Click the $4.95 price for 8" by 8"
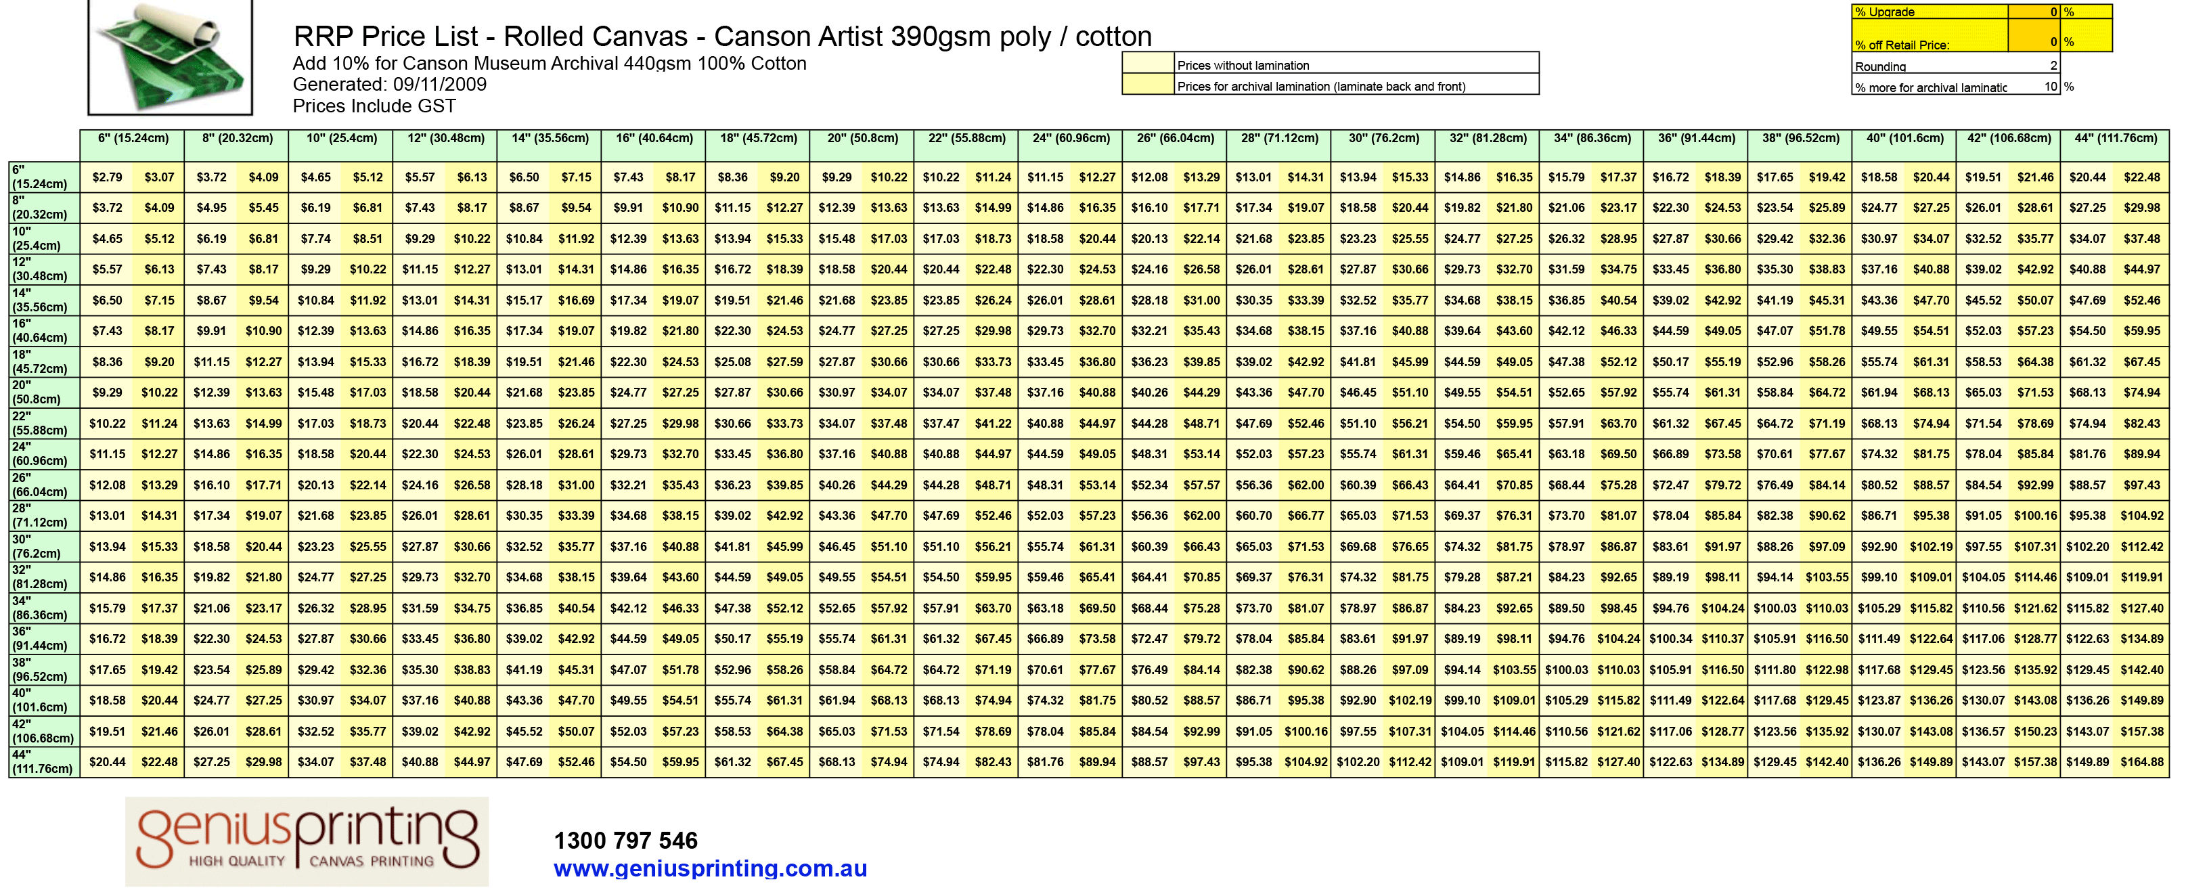2186x890 pixels. [211, 208]
